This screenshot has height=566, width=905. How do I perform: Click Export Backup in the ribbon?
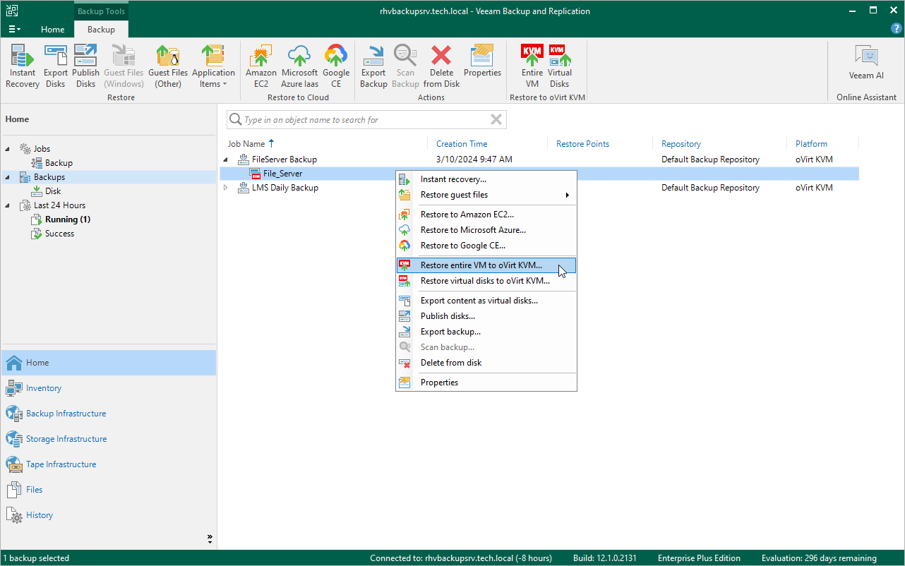[373, 66]
